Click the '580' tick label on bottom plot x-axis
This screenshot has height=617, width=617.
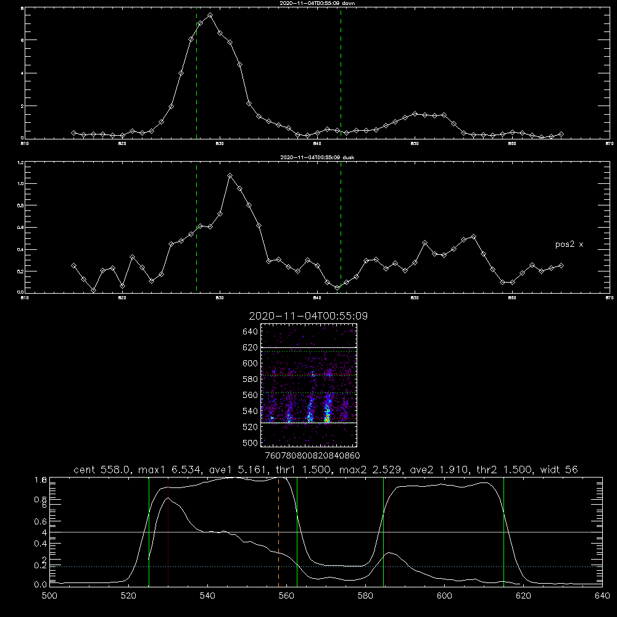pos(365,596)
